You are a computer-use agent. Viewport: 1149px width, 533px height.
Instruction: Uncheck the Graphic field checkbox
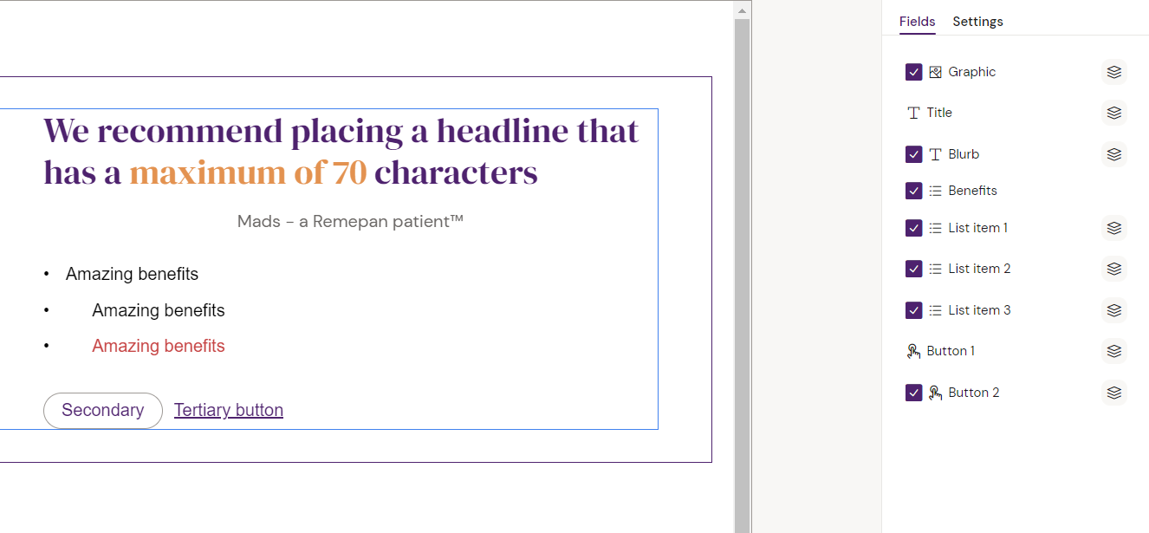913,72
